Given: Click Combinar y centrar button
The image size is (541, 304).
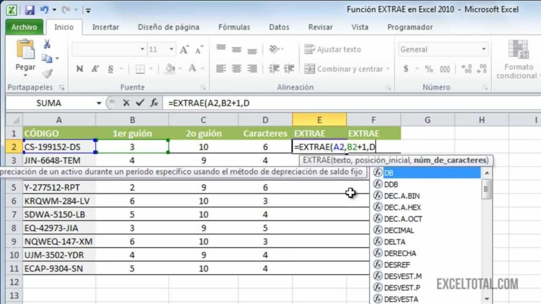Looking at the screenshot, I should coord(349,69).
